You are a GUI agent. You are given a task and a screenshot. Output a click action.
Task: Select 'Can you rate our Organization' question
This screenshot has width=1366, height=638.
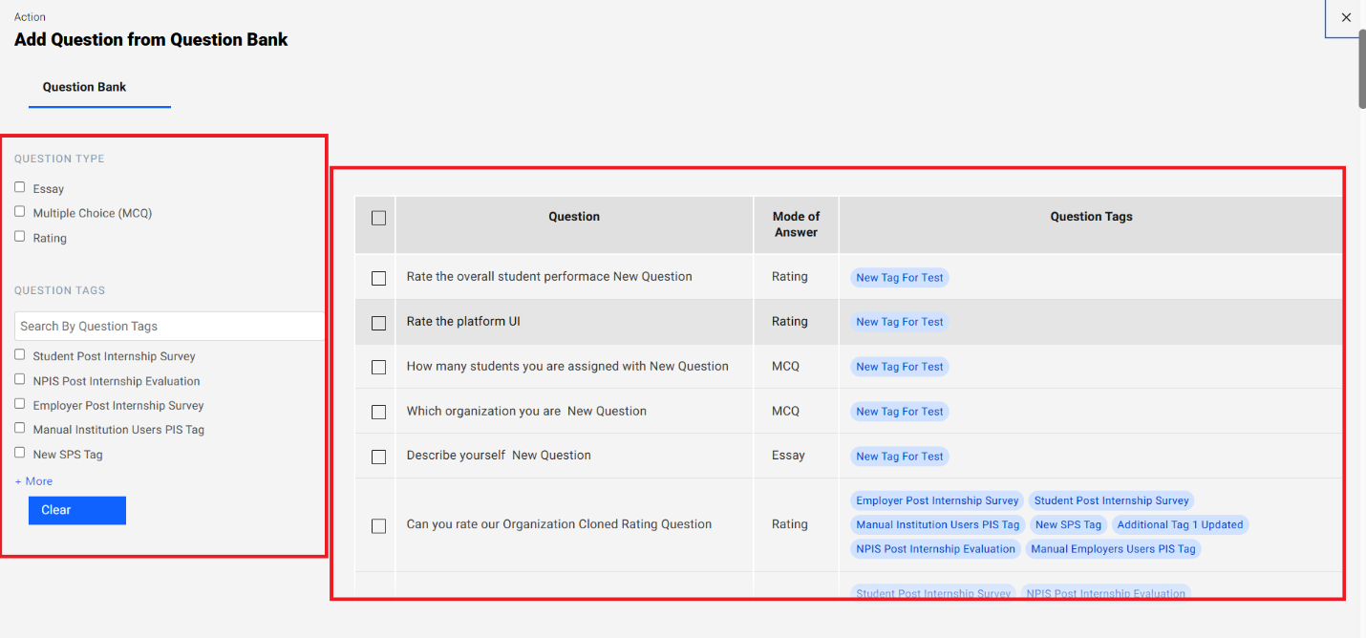click(x=378, y=525)
